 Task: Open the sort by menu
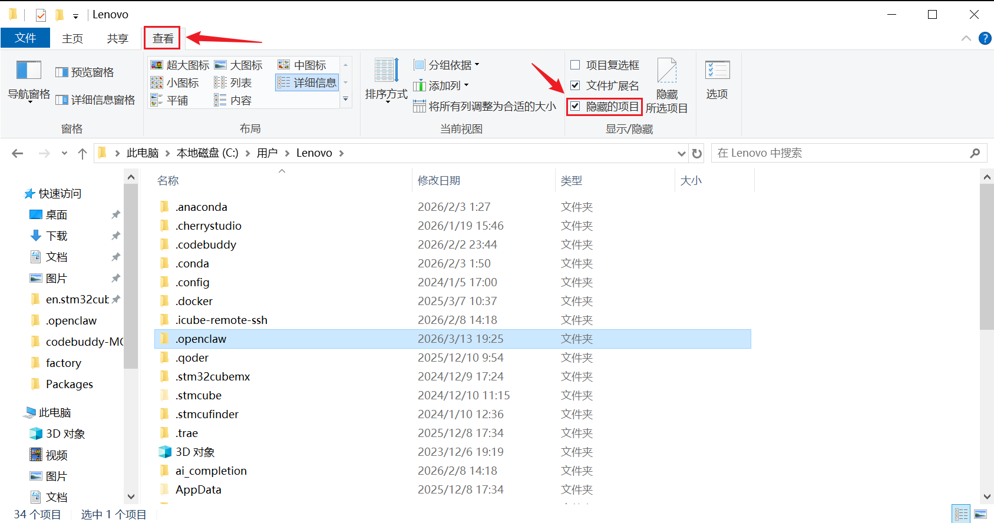tap(387, 81)
